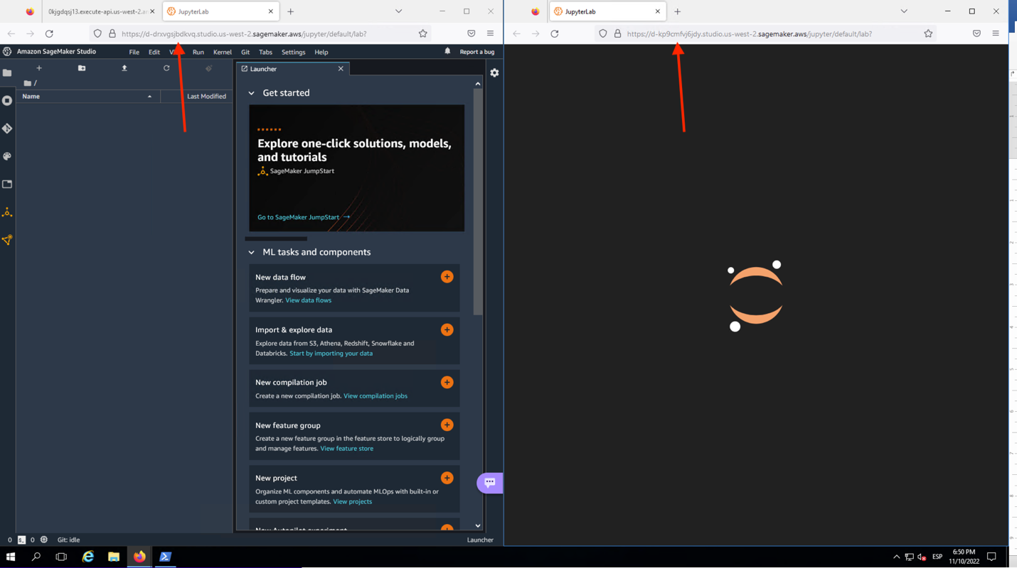1017x568 pixels.
Task: Open the Run menu
Action: click(198, 52)
